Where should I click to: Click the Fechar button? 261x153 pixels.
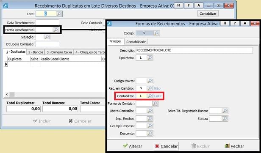click(x=234, y=146)
